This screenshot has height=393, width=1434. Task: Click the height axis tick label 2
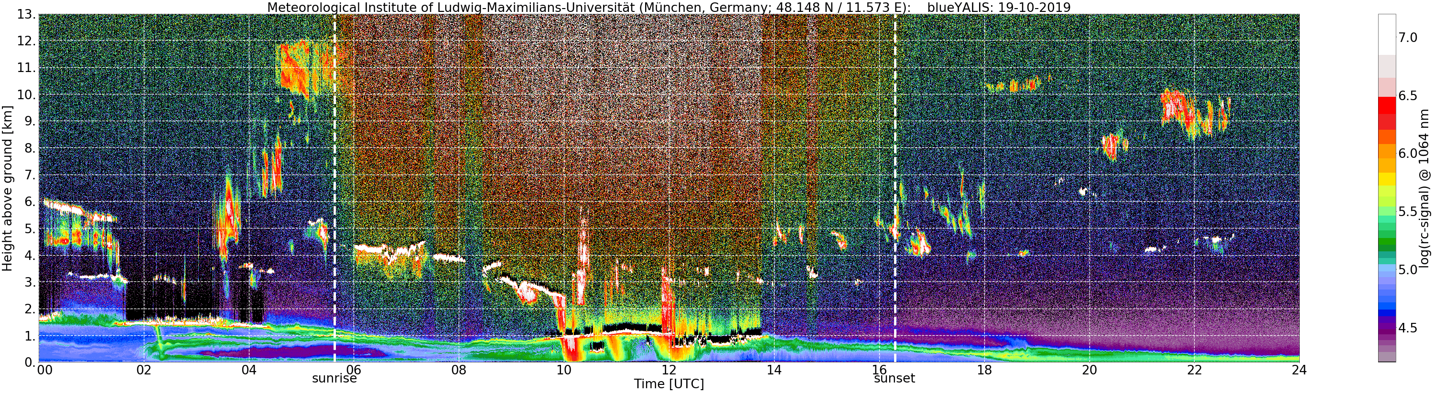(x=30, y=309)
